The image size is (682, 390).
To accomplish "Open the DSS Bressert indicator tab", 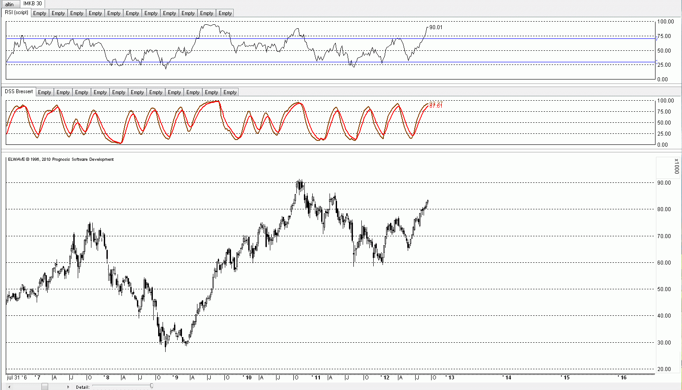I will [x=19, y=91].
